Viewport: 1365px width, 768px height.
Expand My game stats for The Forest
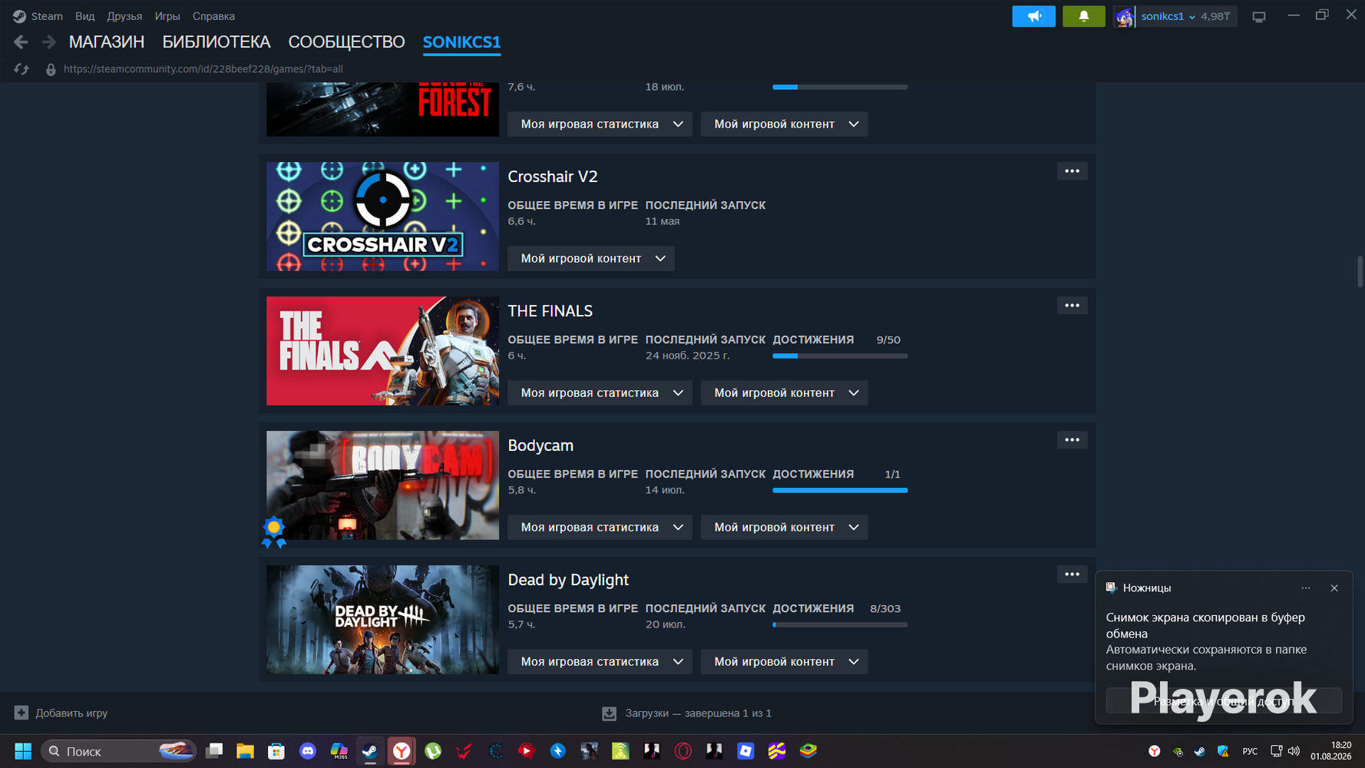coord(600,124)
